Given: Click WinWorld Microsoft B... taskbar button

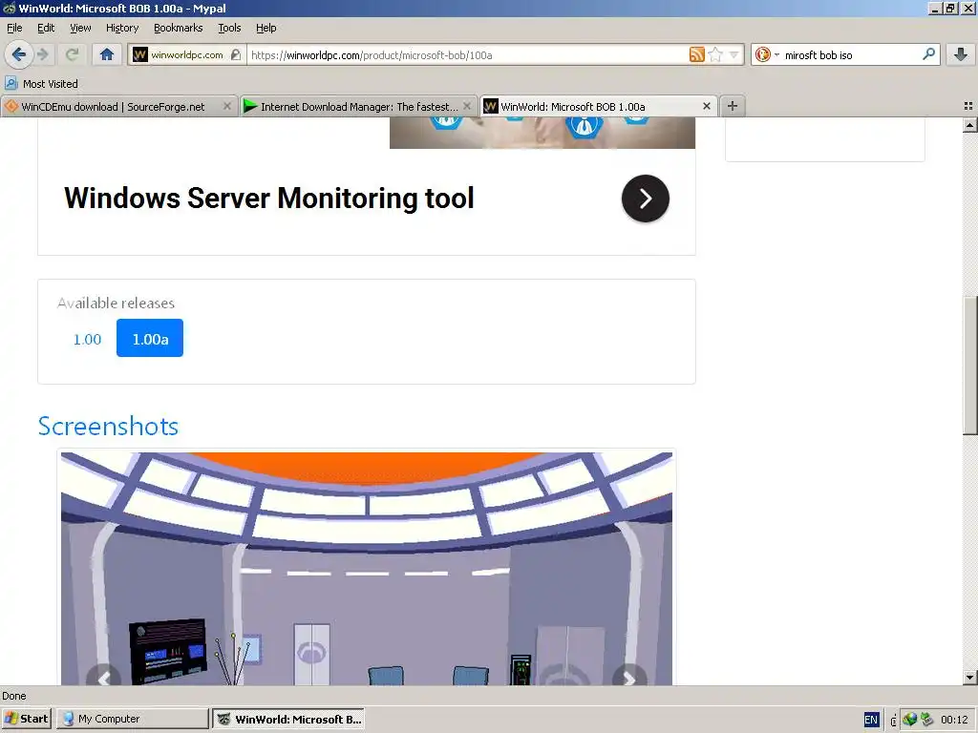Looking at the screenshot, I should (x=288, y=719).
